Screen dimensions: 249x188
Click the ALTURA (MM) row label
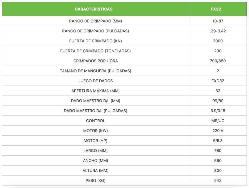(x=95, y=171)
